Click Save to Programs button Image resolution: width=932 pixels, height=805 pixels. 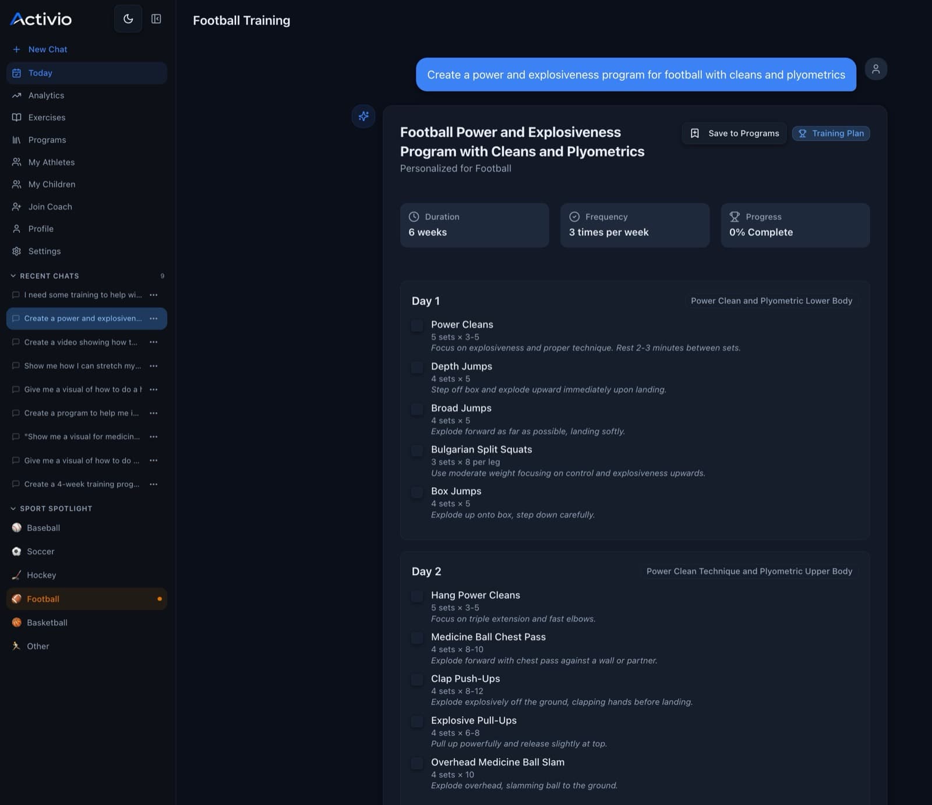point(734,133)
